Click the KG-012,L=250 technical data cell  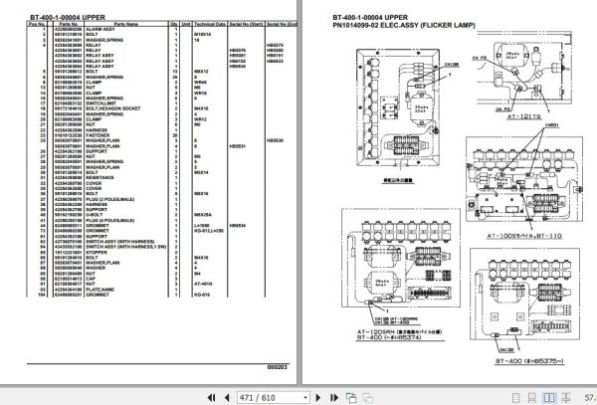pos(209,231)
